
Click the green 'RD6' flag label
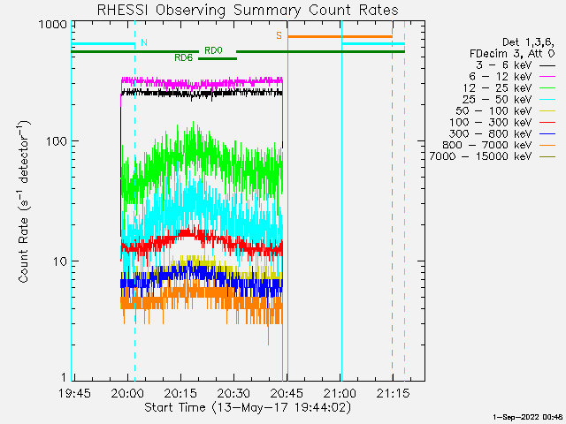coord(184,57)
